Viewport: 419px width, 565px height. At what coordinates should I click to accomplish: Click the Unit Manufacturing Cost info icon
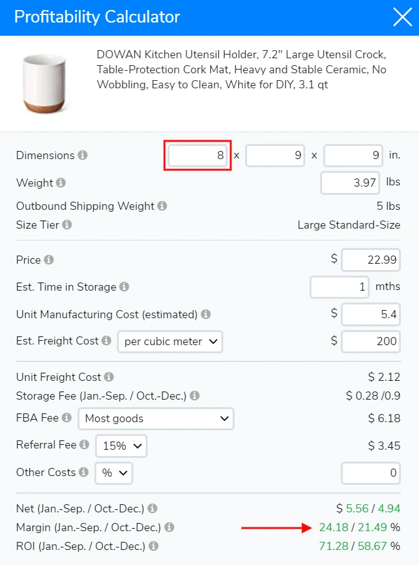[205, 314]
